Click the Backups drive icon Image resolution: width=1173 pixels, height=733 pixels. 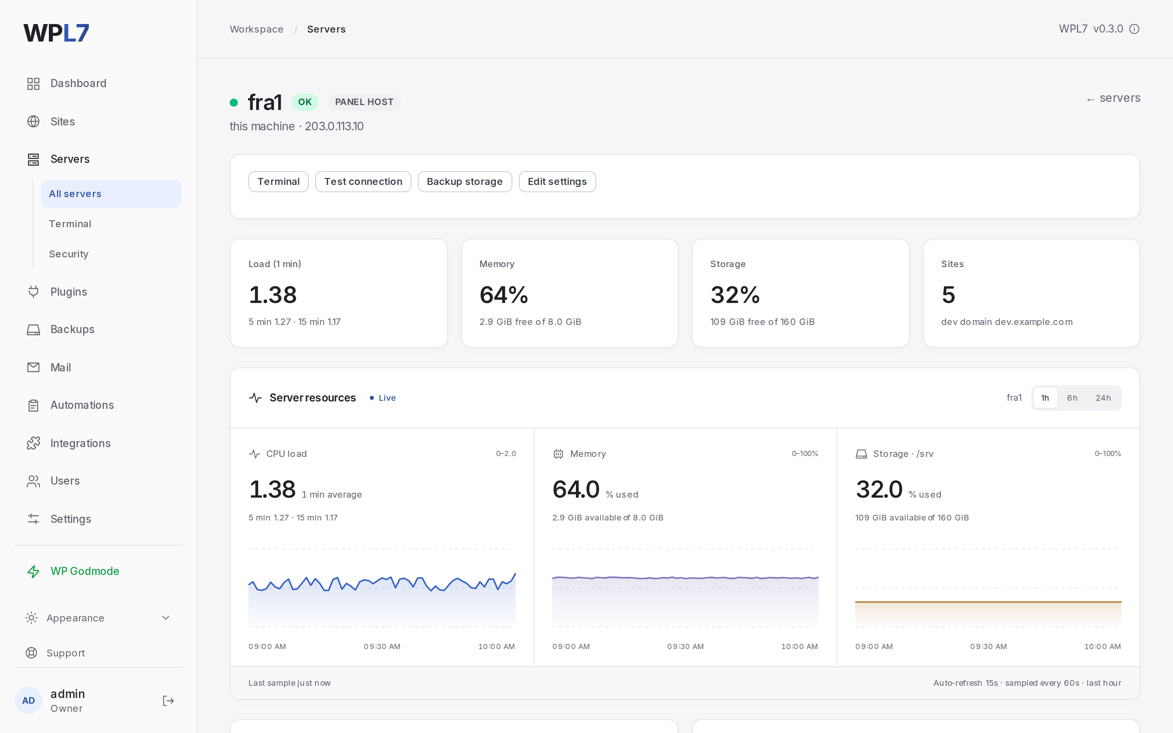pos(33,330)
